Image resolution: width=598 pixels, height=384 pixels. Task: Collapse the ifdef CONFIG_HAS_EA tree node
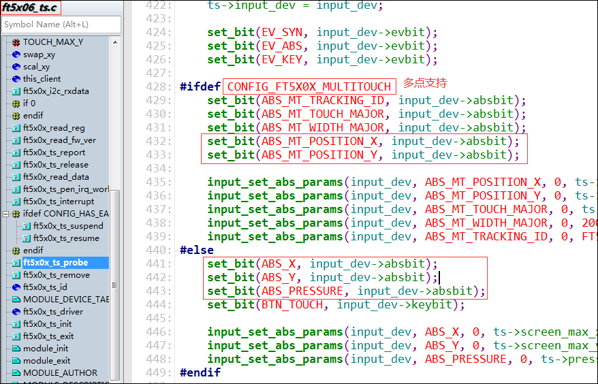pos(5,214)
